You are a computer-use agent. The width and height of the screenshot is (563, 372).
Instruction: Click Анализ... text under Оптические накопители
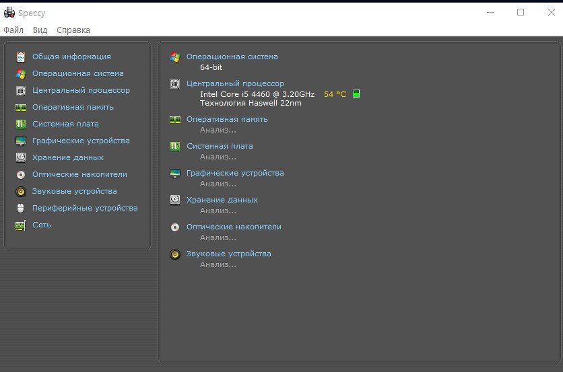218,238
